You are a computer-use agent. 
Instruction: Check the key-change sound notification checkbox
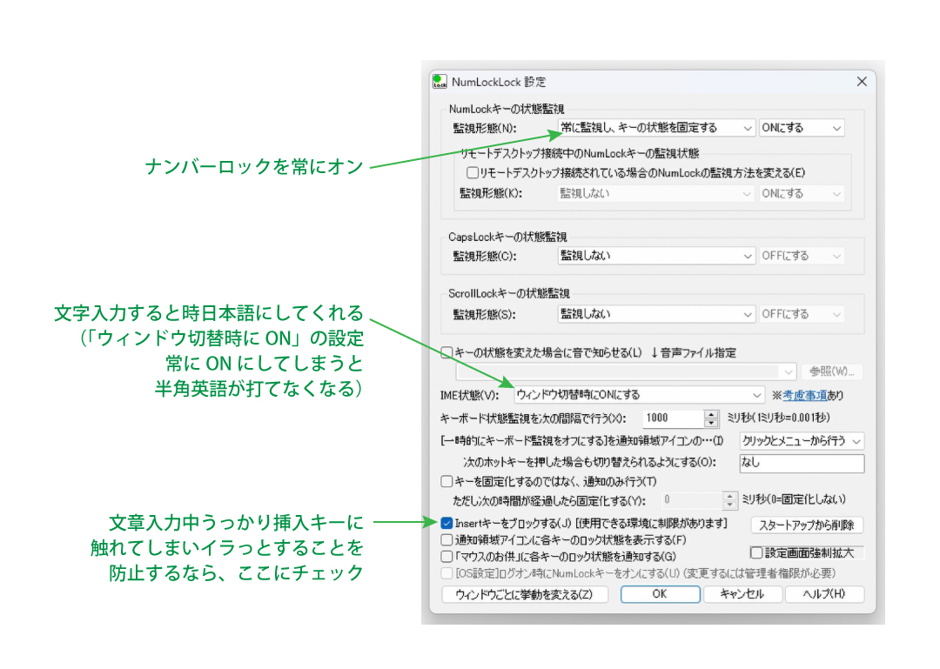click(446, 352)
